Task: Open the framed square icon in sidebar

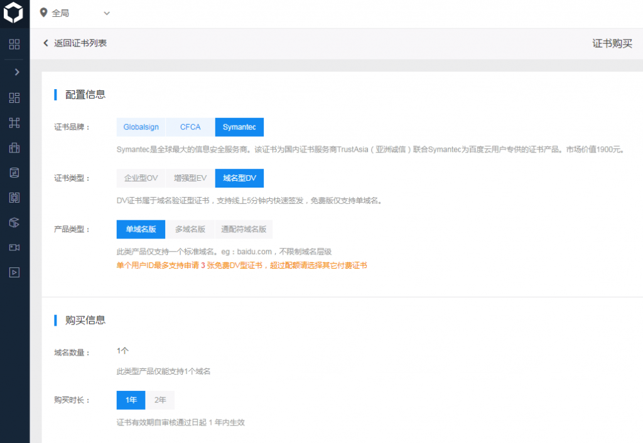Action: (14, 198)
